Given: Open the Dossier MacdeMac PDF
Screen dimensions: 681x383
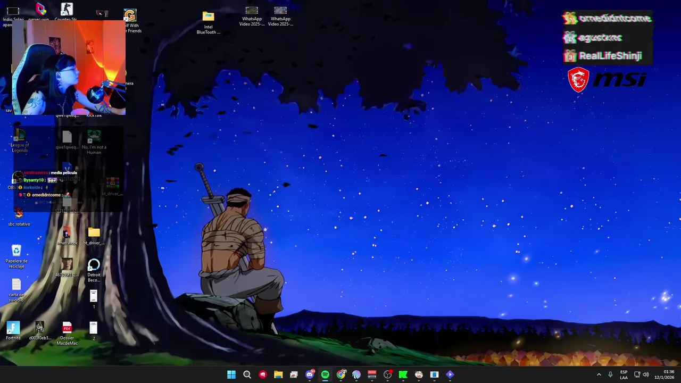Looking at the screenshot, I should pos(67,334).
